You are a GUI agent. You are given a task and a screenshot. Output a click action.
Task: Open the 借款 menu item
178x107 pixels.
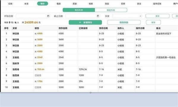click(58, 4)
